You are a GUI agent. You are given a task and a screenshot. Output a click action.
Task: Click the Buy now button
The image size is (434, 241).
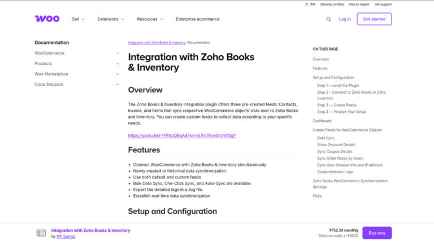tap(377, 233)
